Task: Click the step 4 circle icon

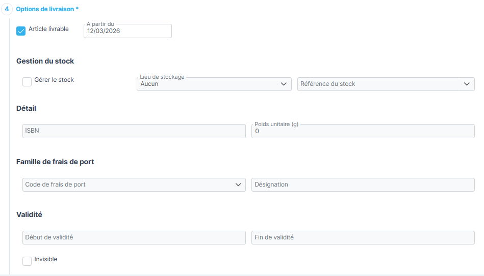Action: [7, 9]
